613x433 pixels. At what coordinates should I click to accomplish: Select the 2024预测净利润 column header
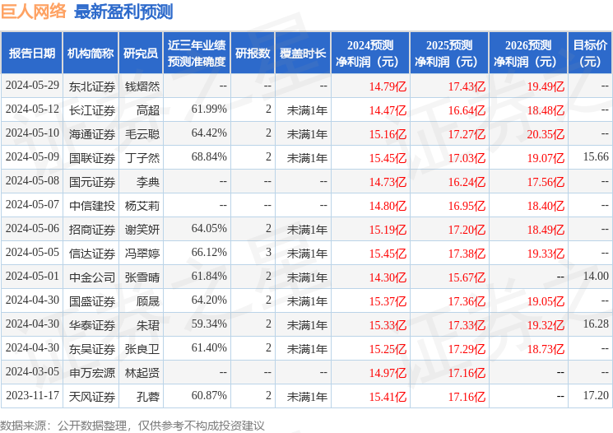[x=370, y=54]
